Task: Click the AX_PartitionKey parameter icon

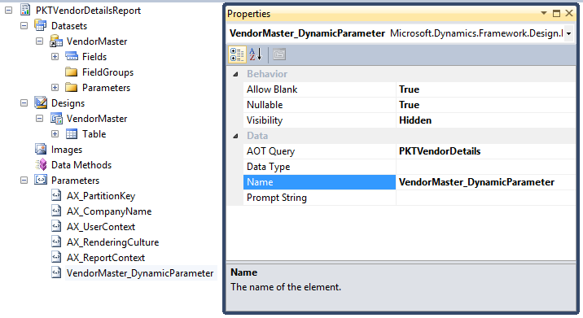Action: 56,195
